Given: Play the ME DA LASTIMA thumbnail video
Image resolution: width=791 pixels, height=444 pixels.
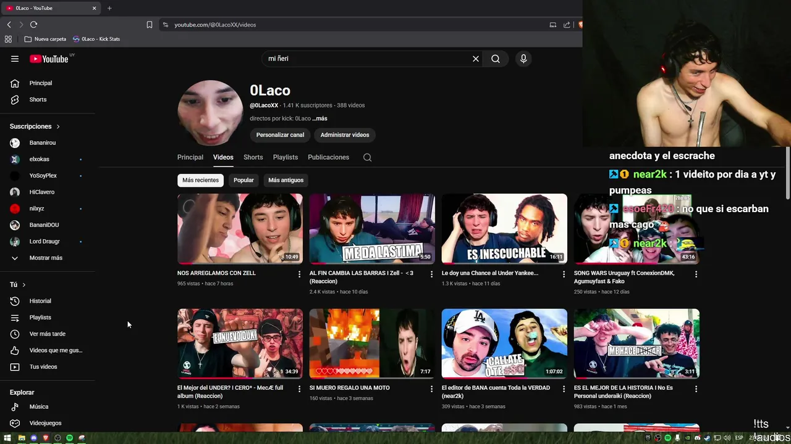Looking at the screenshot, I should [372, 229].
